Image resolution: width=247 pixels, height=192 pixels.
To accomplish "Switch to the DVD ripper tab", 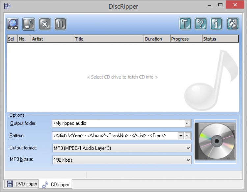I will point(22,184).
